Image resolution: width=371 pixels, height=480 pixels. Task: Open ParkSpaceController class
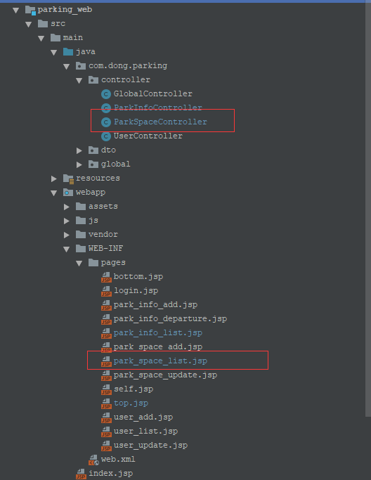tap(160, 122)
